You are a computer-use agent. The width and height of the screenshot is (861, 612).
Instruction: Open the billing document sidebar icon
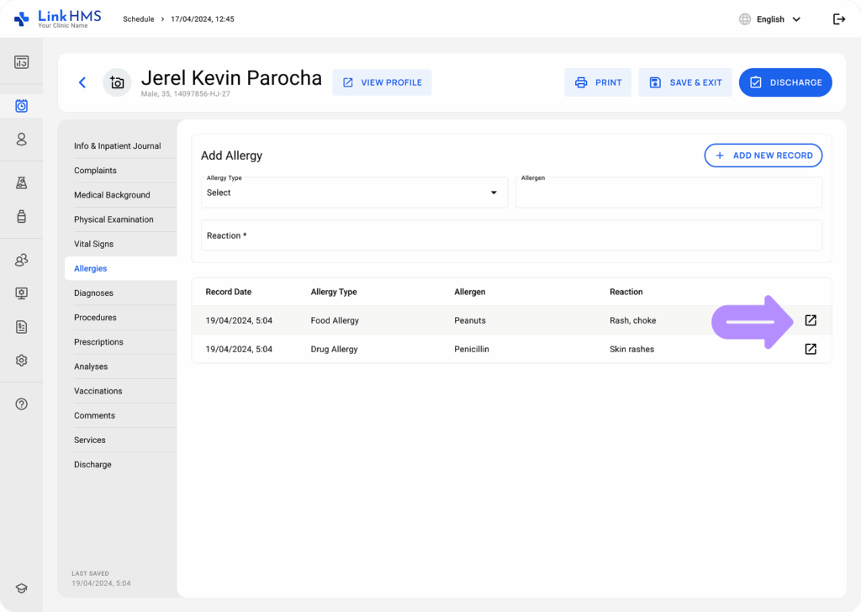[x=21, y=326]
